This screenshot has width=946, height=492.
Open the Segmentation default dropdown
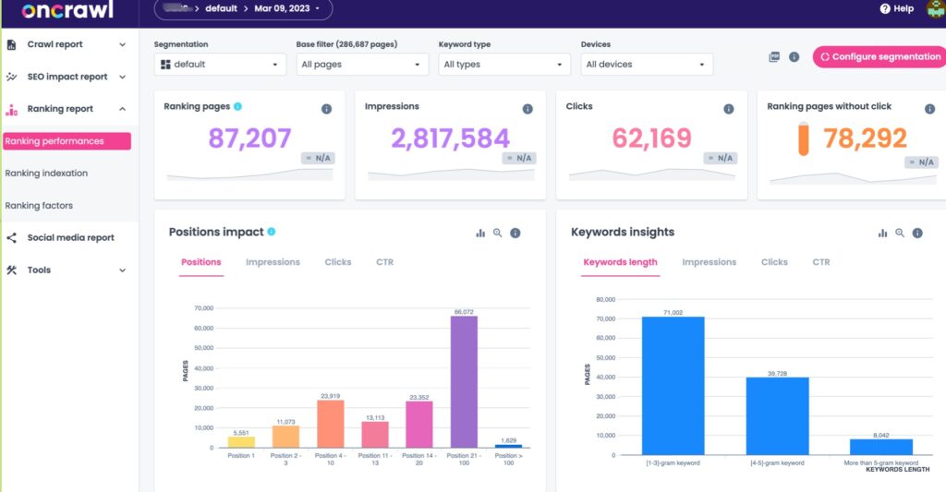[220, 65]
